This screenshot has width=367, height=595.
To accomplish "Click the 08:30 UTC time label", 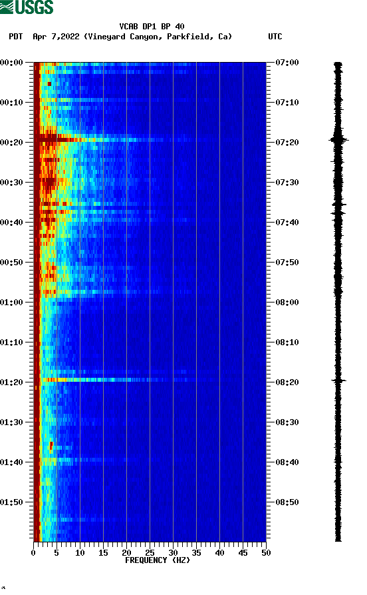I will [x=287, y=422].
